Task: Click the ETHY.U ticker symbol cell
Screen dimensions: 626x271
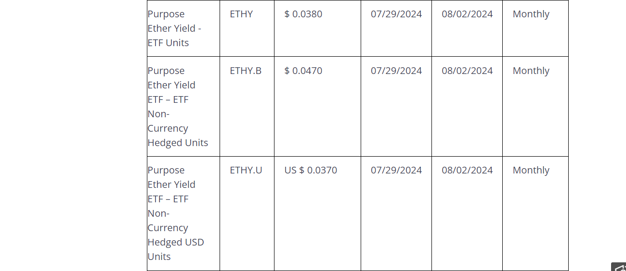Action: coord(246,171)
